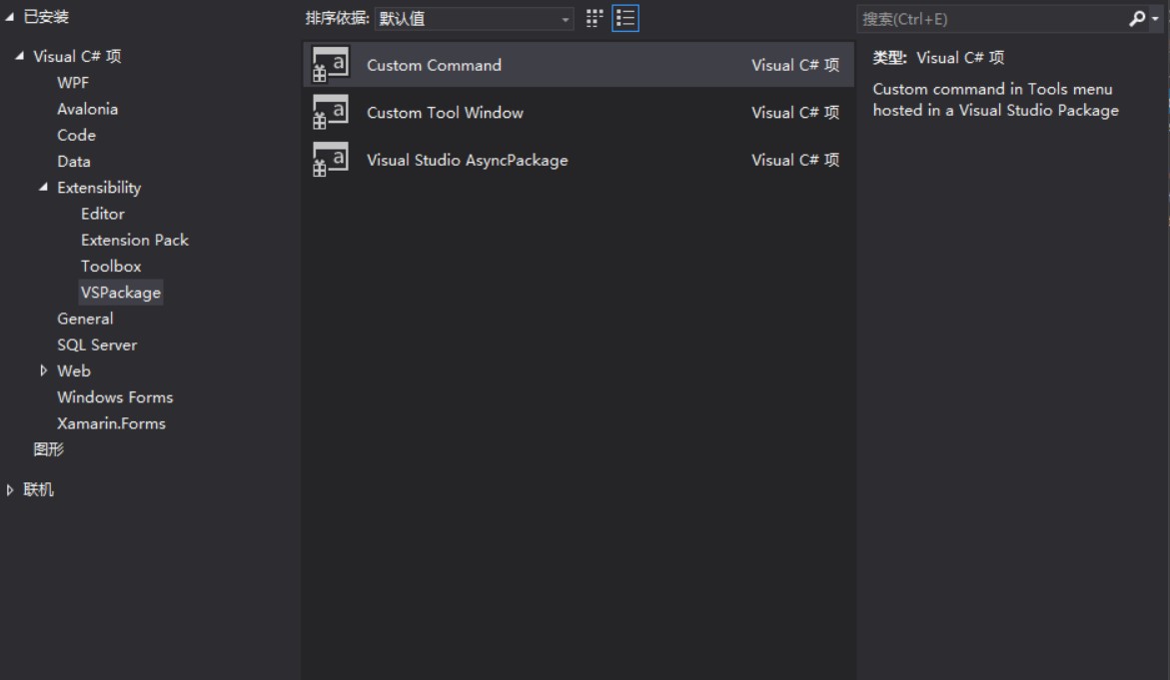Image resolution: width=1170 pixels, height=680 pixels.
Task: Click in the 搜索(Ctrl+E) search box
Action: (x=992, y=19)
